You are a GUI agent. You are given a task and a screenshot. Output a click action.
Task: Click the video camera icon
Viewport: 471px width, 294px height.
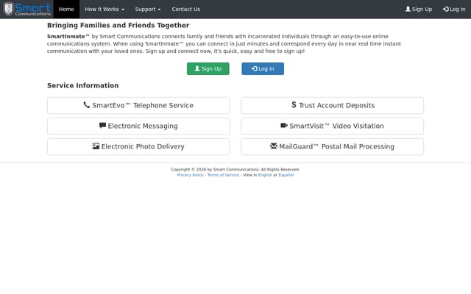284,126
